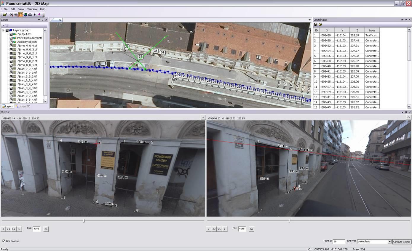Open main toolbar overflow options arrow
The image size is (412, 251).
(x=43, y=15)
